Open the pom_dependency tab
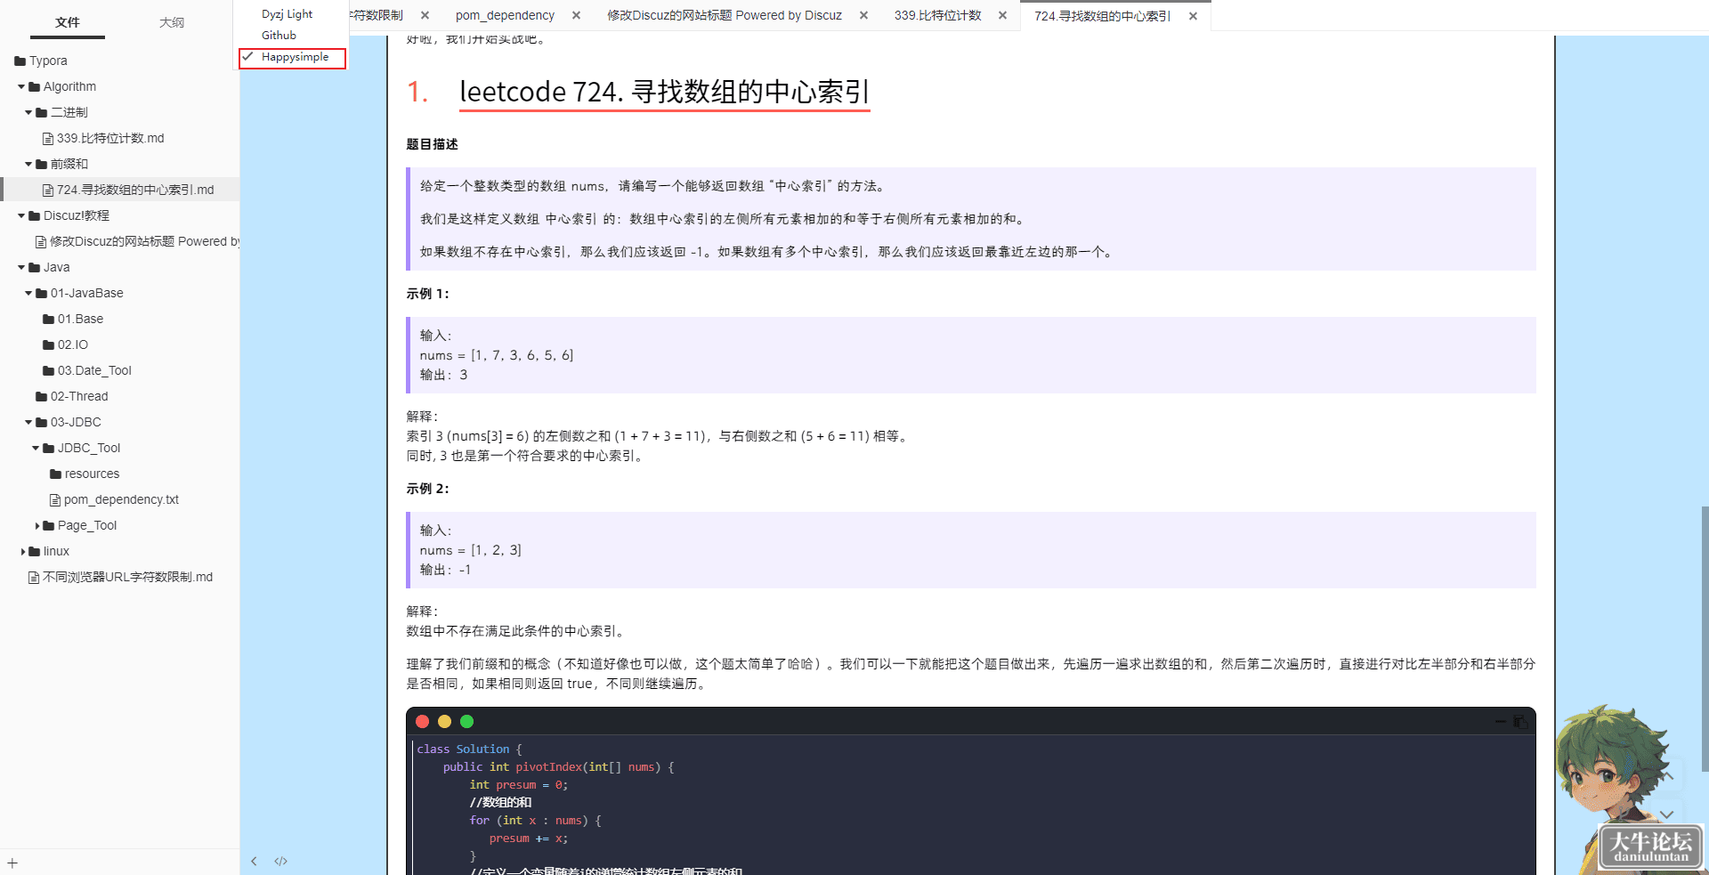Viewport: 1709px width, 875px height. point(505,15)
